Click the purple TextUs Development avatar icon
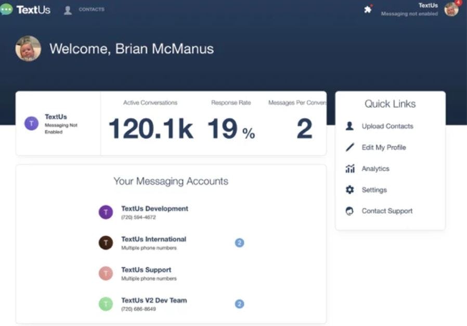The image size is (467, 326). (x=106, y=212)
